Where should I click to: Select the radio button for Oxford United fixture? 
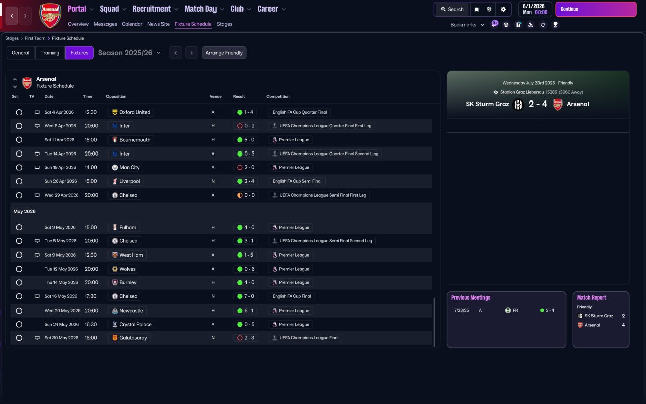(x=19, y=112)
